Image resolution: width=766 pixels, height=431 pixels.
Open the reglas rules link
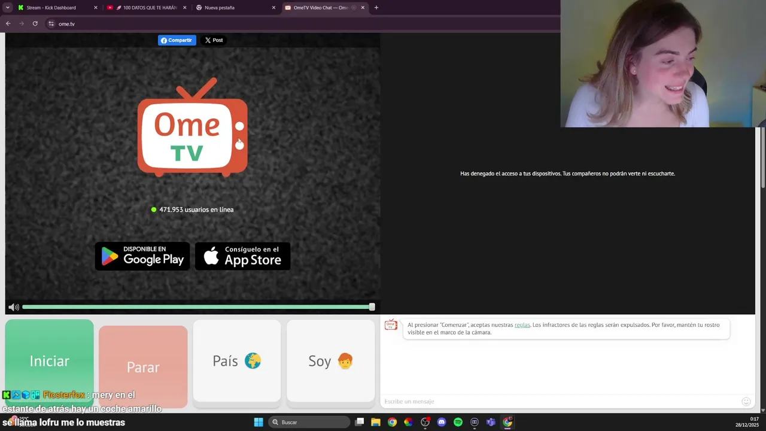click(522, 324)
